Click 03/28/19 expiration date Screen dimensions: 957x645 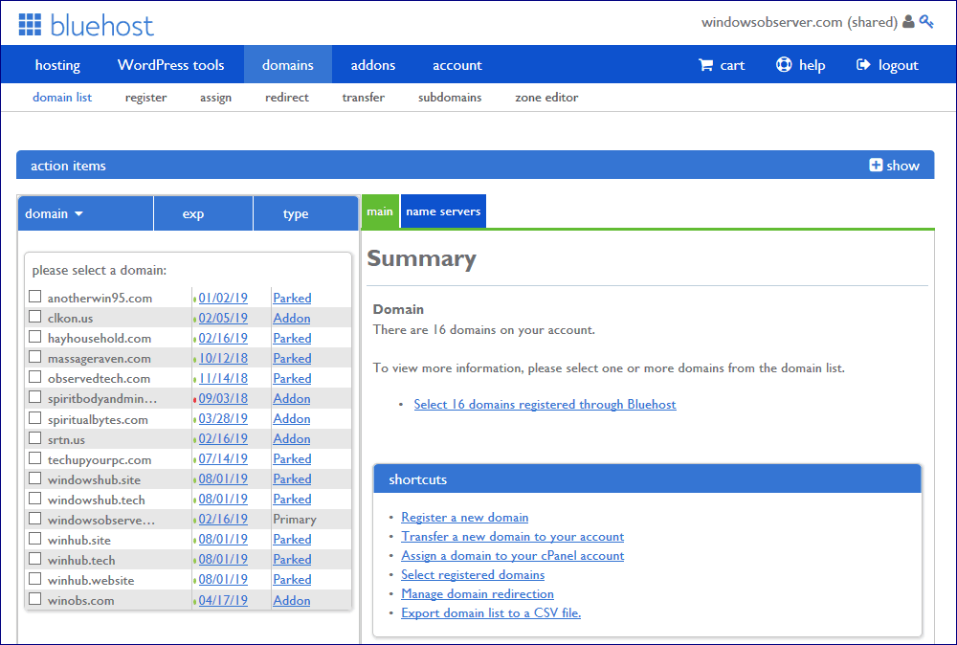[x=223, y=418]
